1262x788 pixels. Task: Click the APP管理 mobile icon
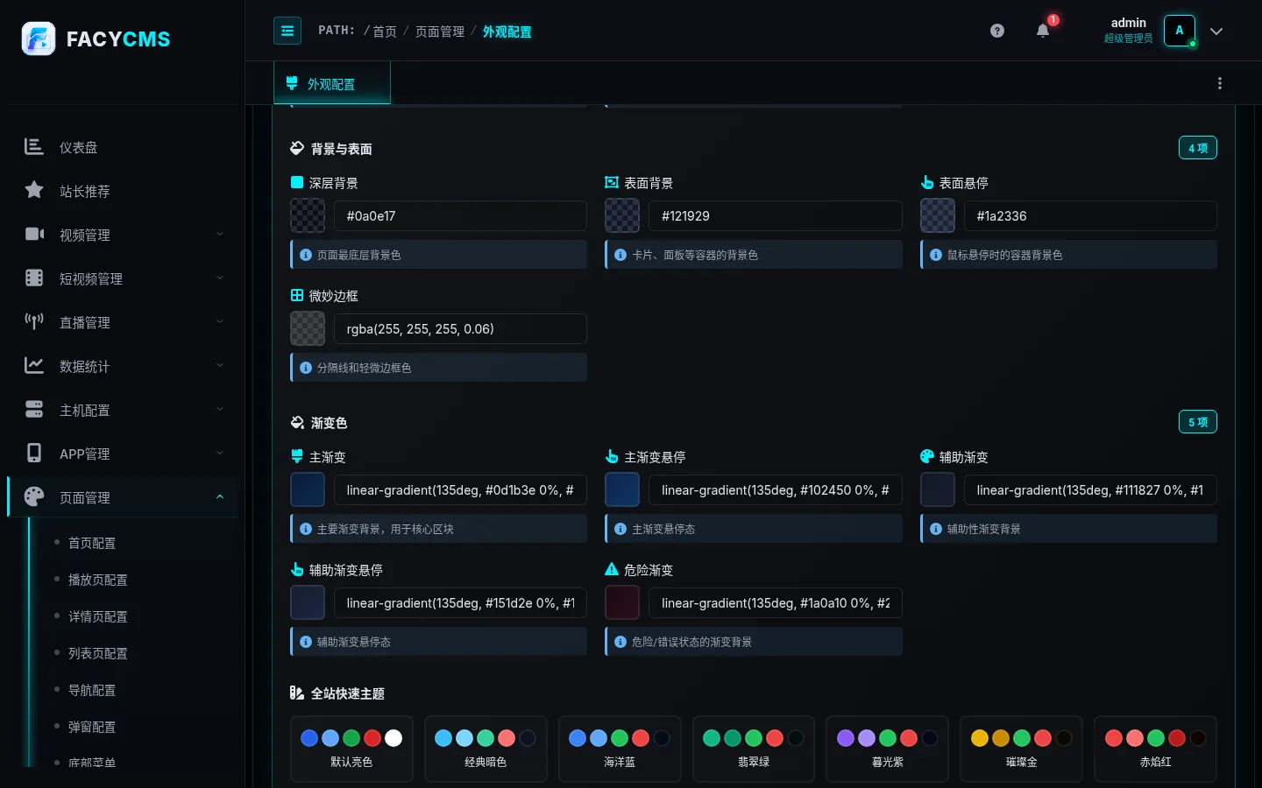coord(34,453)
